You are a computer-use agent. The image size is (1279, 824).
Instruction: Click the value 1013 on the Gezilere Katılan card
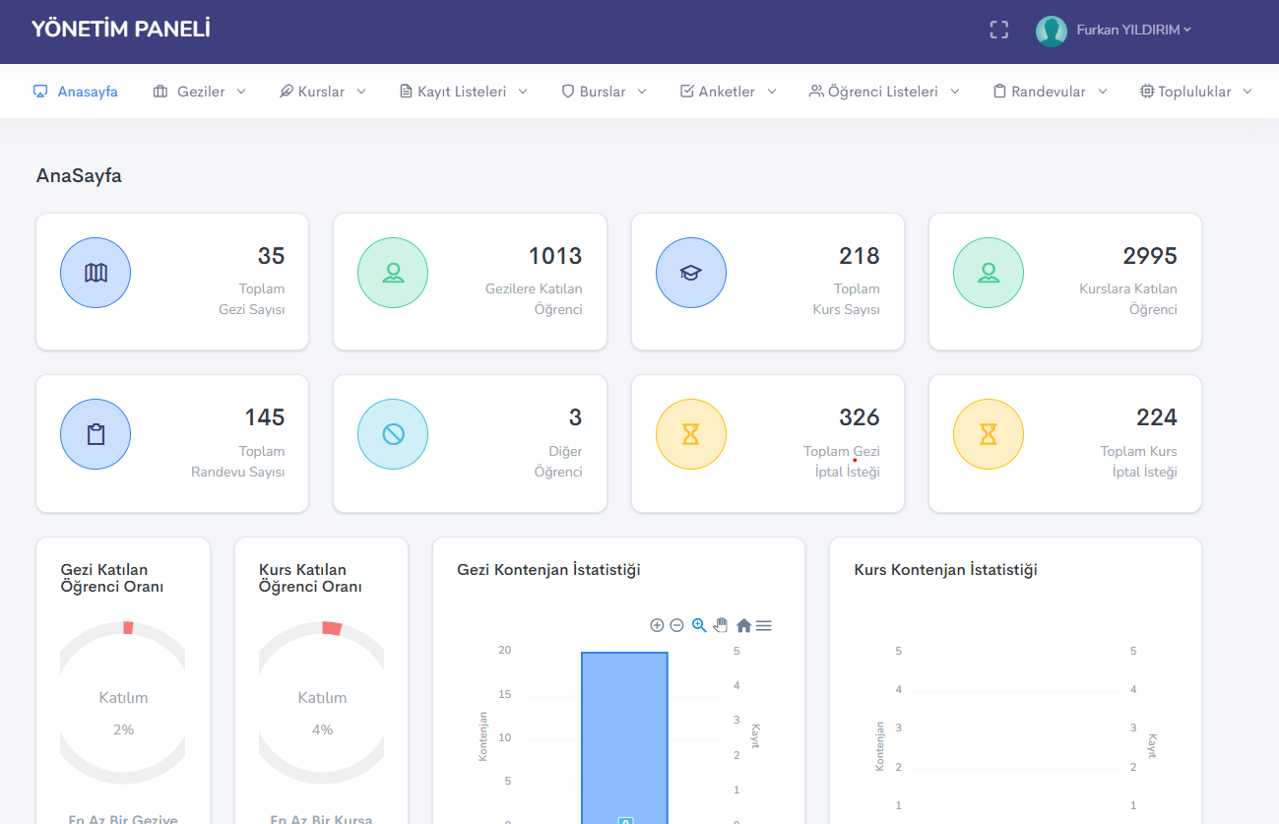555,256
